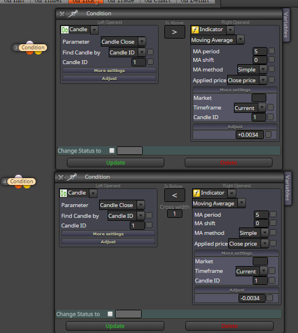The image size is (298, 333).
Task: Switch to the on Timer tab
Action: 49,1
